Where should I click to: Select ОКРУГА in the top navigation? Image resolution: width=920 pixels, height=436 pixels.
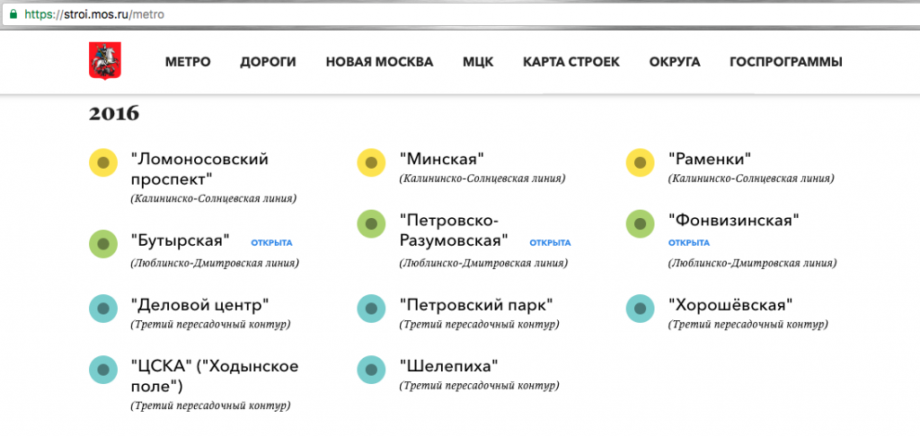[675, 62]
